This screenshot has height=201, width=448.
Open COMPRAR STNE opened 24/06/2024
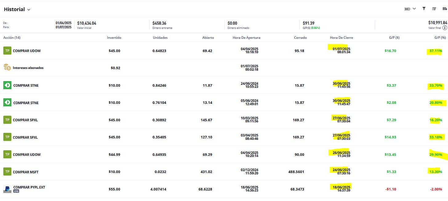click(26, 85)
